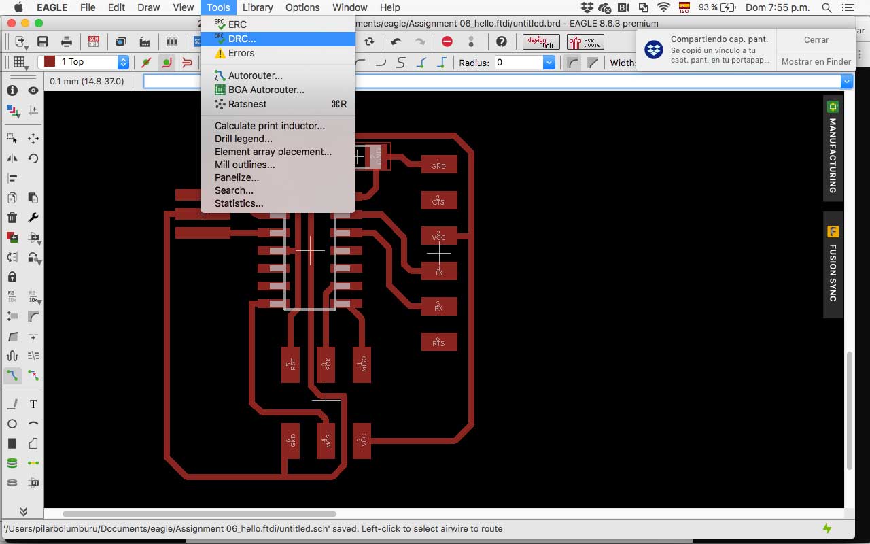Click the Dropbox menu bar icon
The image size is (870, 544).
pyautogui.click(x=587, y=7)
